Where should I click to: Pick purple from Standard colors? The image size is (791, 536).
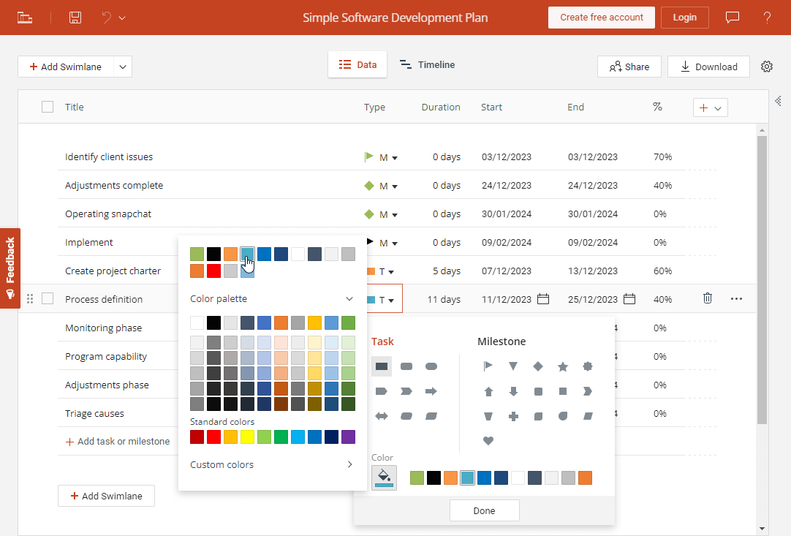[348, 437]
